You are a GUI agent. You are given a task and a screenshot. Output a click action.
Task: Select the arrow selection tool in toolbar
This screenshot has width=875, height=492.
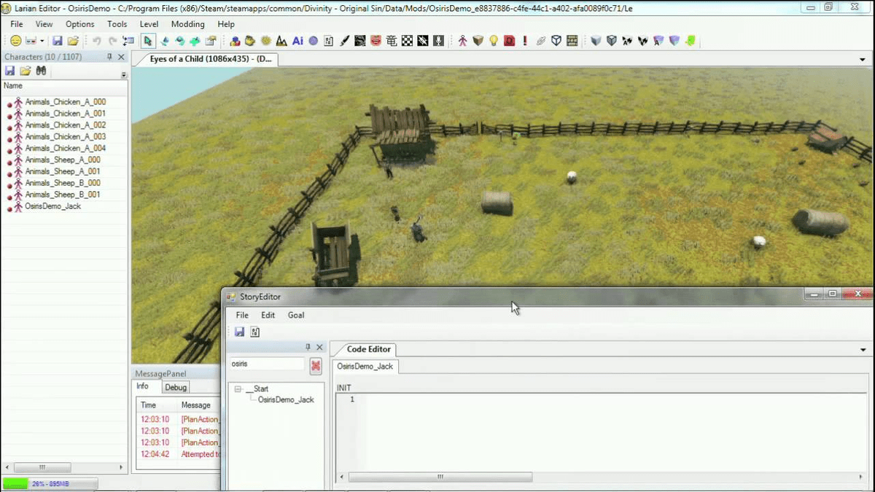pyautogui.click(x=148, y=41)
